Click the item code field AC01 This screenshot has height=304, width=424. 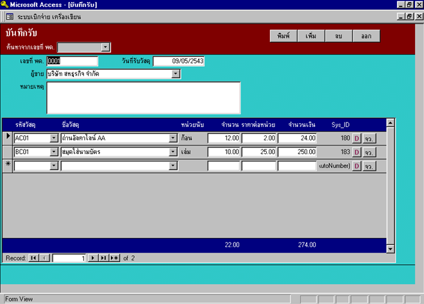32,138
